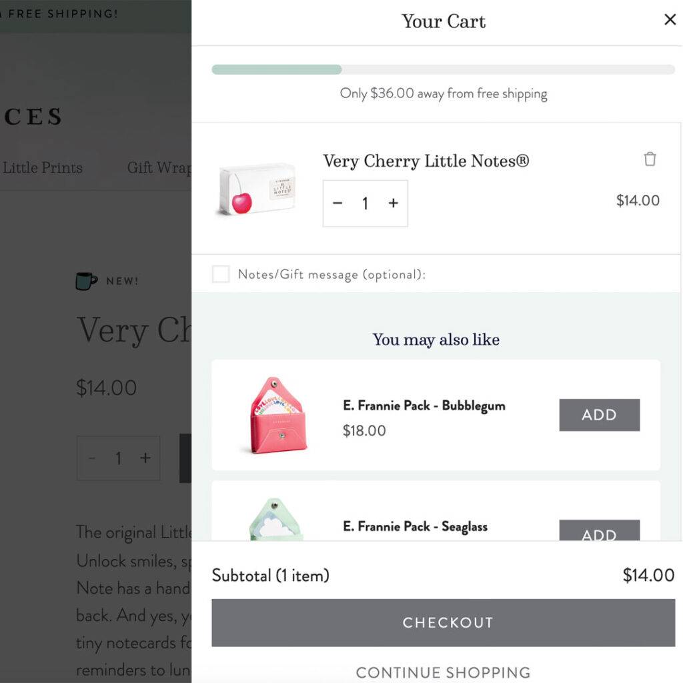Image resolution: width=683 pixels, height=683 pixels.
Task: Open Very Cherry Little Notes product thumbnail
Action: point(257,190)
